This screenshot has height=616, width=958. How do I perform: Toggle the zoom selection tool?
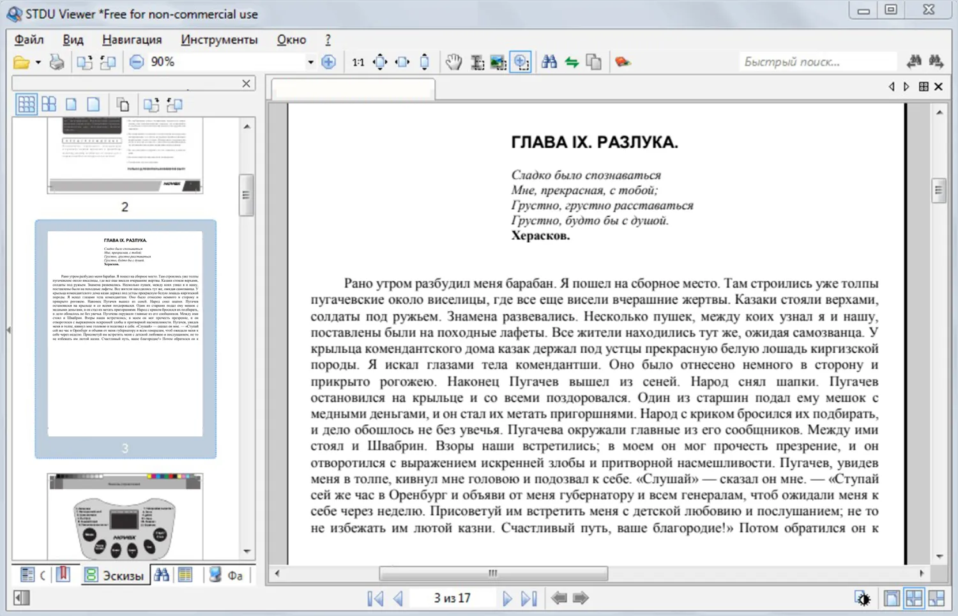pyautogui.click(x=521, y=62)
